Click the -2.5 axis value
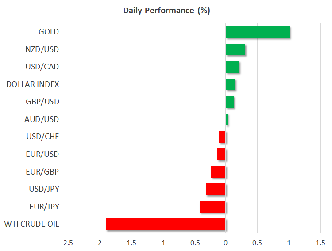332x251 pixels. [67, 243]
